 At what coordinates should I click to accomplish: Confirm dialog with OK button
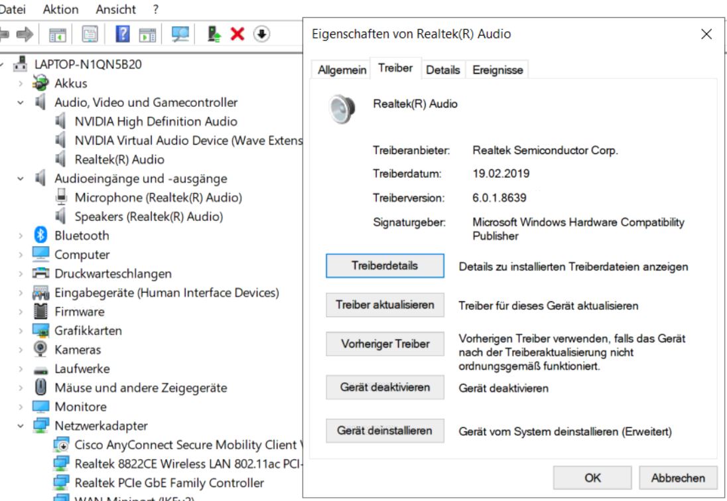(x=592, y=478)
